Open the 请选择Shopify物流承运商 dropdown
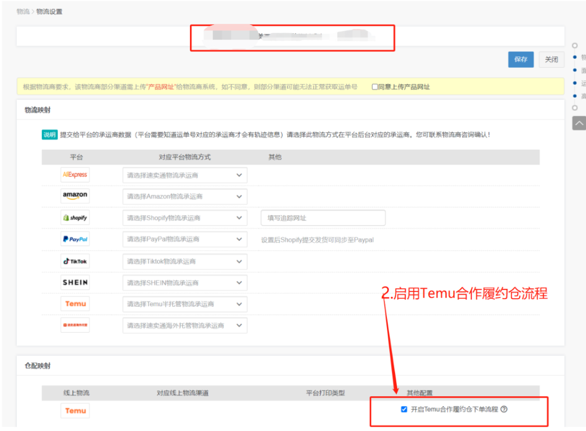586x431 pixels. [184, 218]
